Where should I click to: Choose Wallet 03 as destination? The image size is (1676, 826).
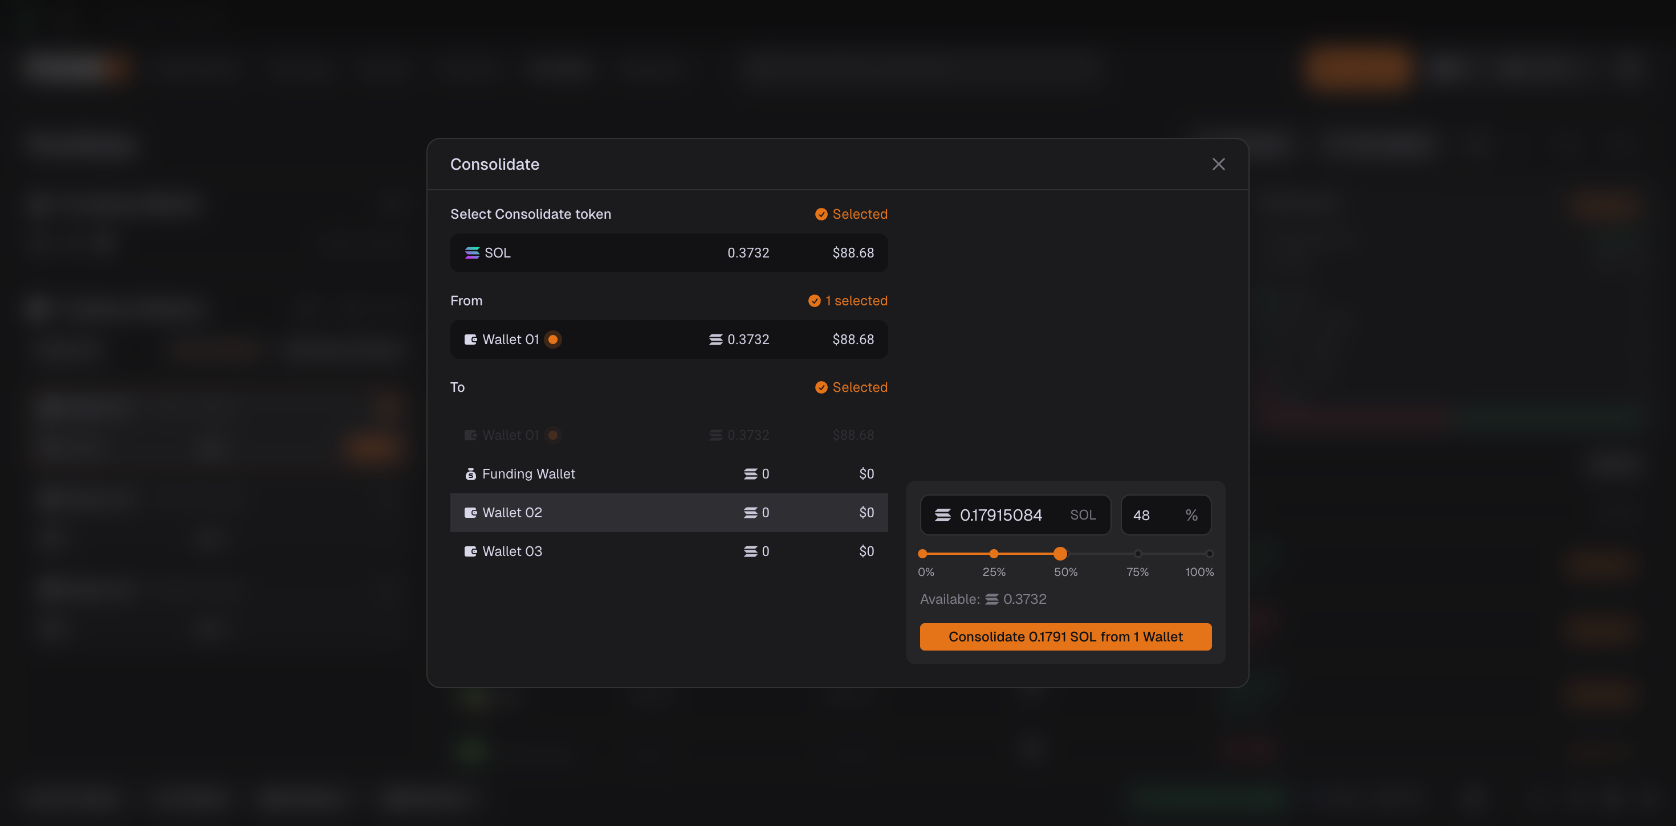[668, 551]
